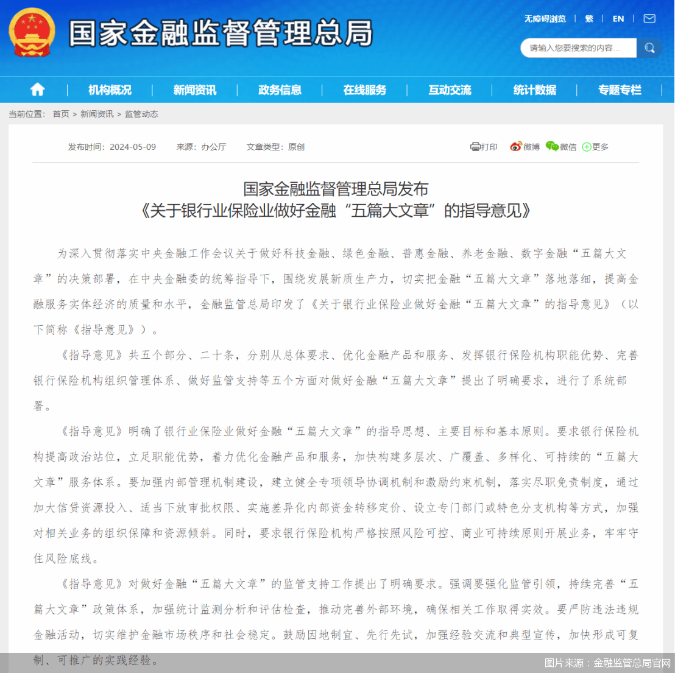Image resolution: width=675 pixels, height=673 pixels.
Task: Click the publish date 2024-05-09
Action: pyautogui.click(x=133, y=147)
